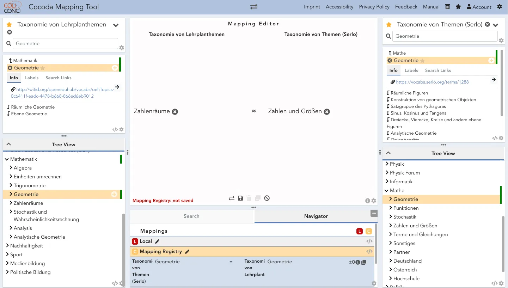The width and height of the screenshot is (508, 288).
Task: Add Lehrplanthemen Geometrie detail concept to mapping
Action: tap(115, 68)
